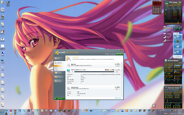
Task: Launch Firefox from the taskbar
Action: coord(15,111)
